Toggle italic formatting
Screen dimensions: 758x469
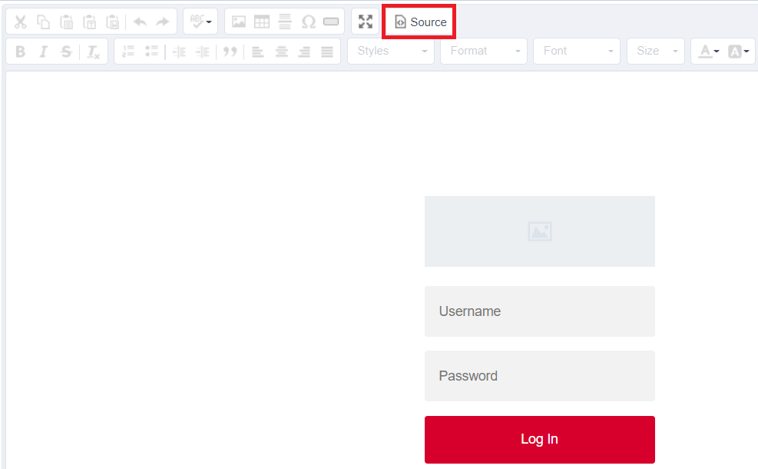44,52
